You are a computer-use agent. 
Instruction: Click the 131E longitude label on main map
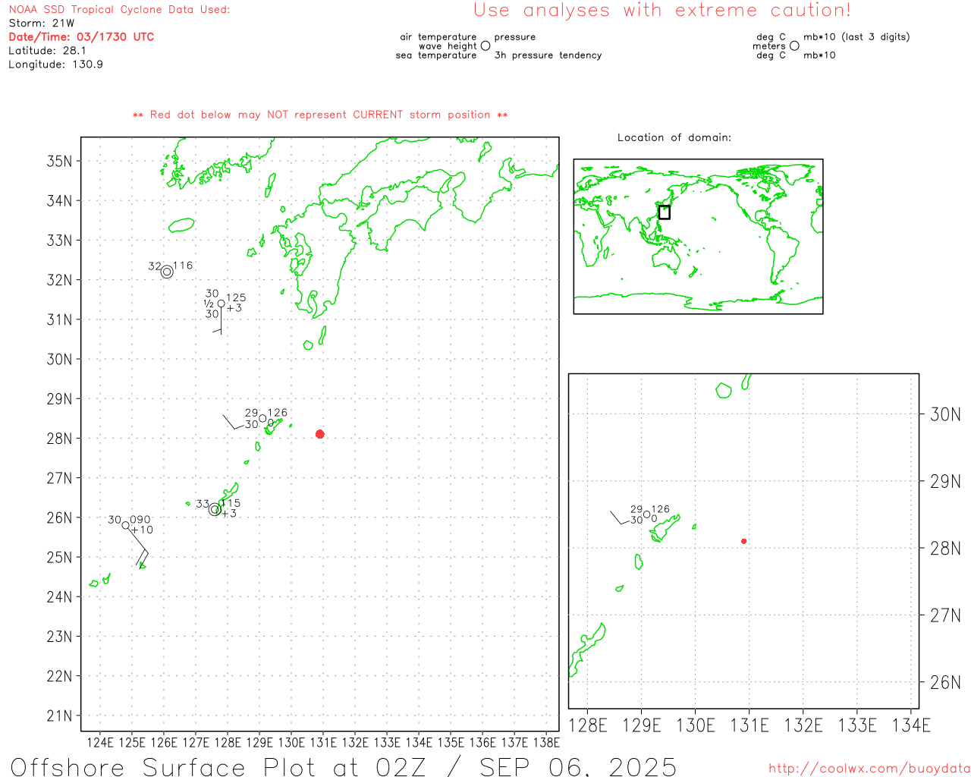(322, 742)
